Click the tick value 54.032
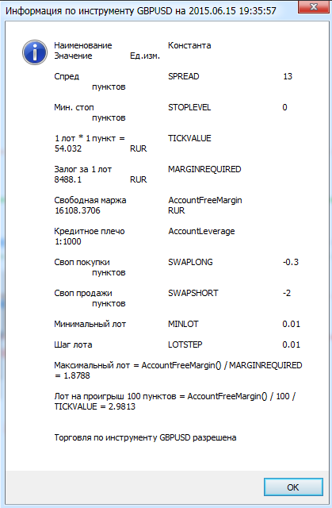The width and height of the screenshot is (332, 508). click(x=68, y=148)
